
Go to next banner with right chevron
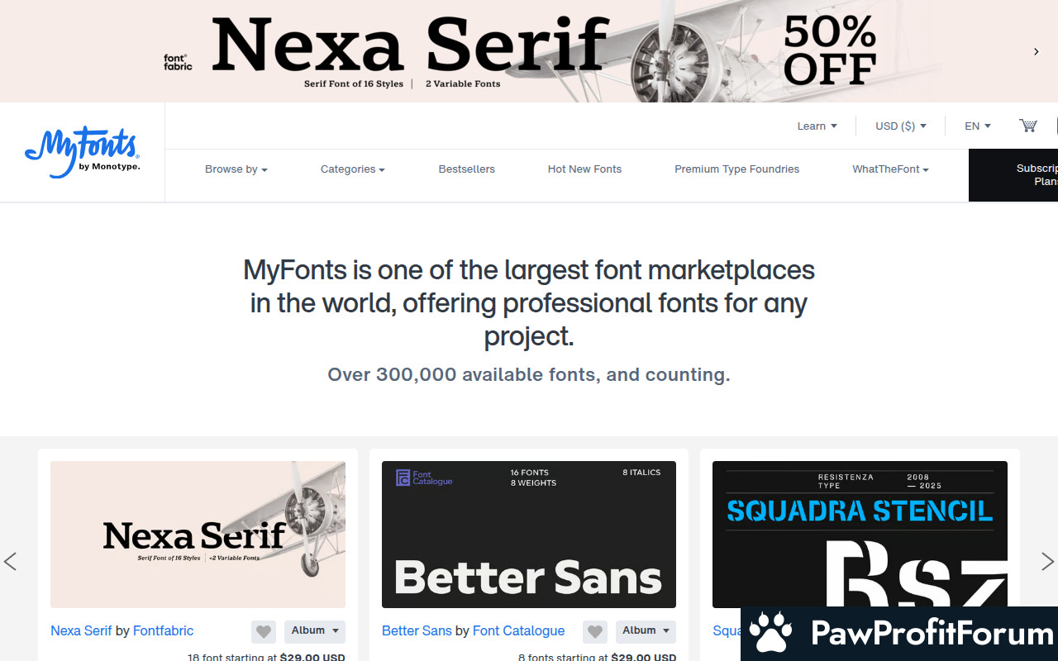pos(1036,51)
